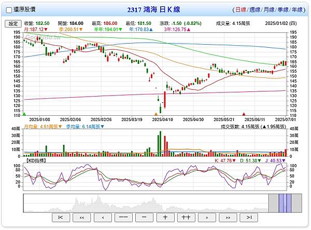Click the lowest green candlestick near 115

(161, 109)
